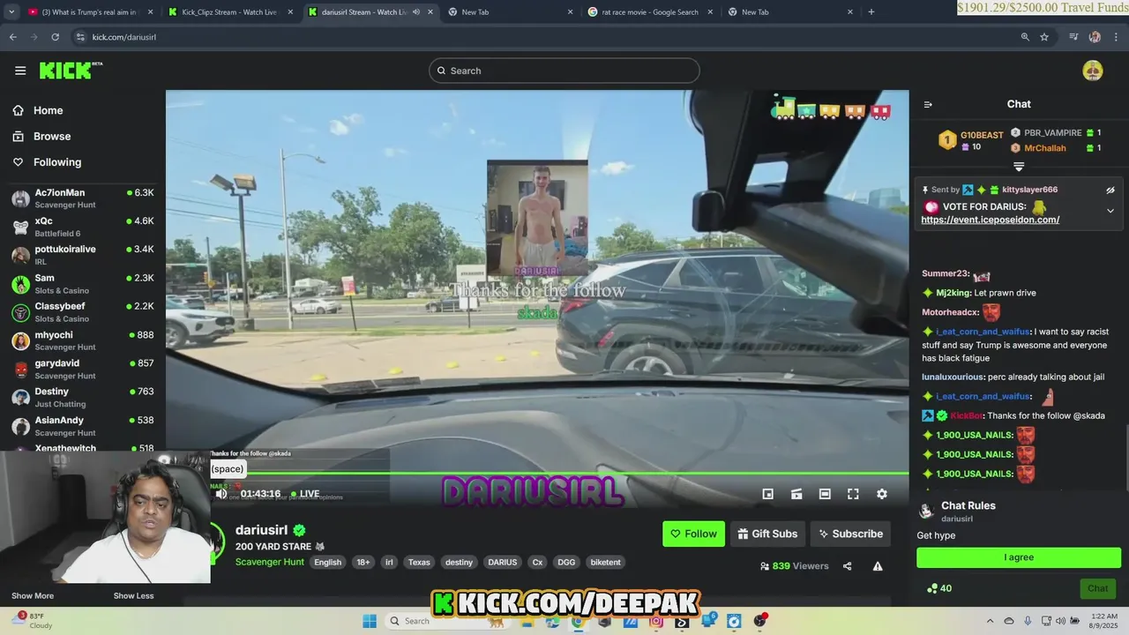Switch to theater mode in player
This screenshot has height=635, width=1129.
click(825, 494)
